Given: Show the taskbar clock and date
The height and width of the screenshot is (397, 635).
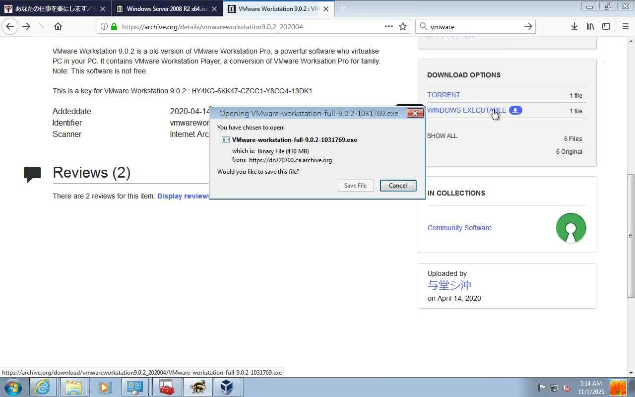Looking at the screenshot, I should (x=591, y=388).
